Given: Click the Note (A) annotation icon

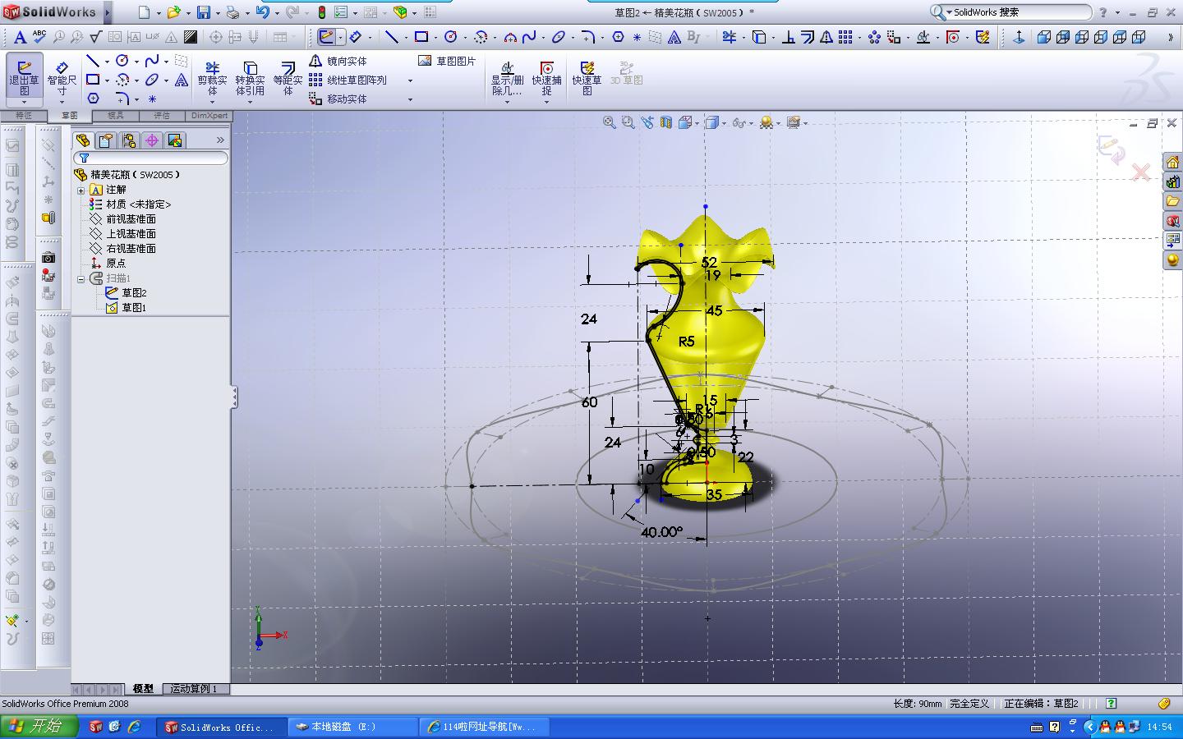Looking at the screenshot, I should point(21,37).
